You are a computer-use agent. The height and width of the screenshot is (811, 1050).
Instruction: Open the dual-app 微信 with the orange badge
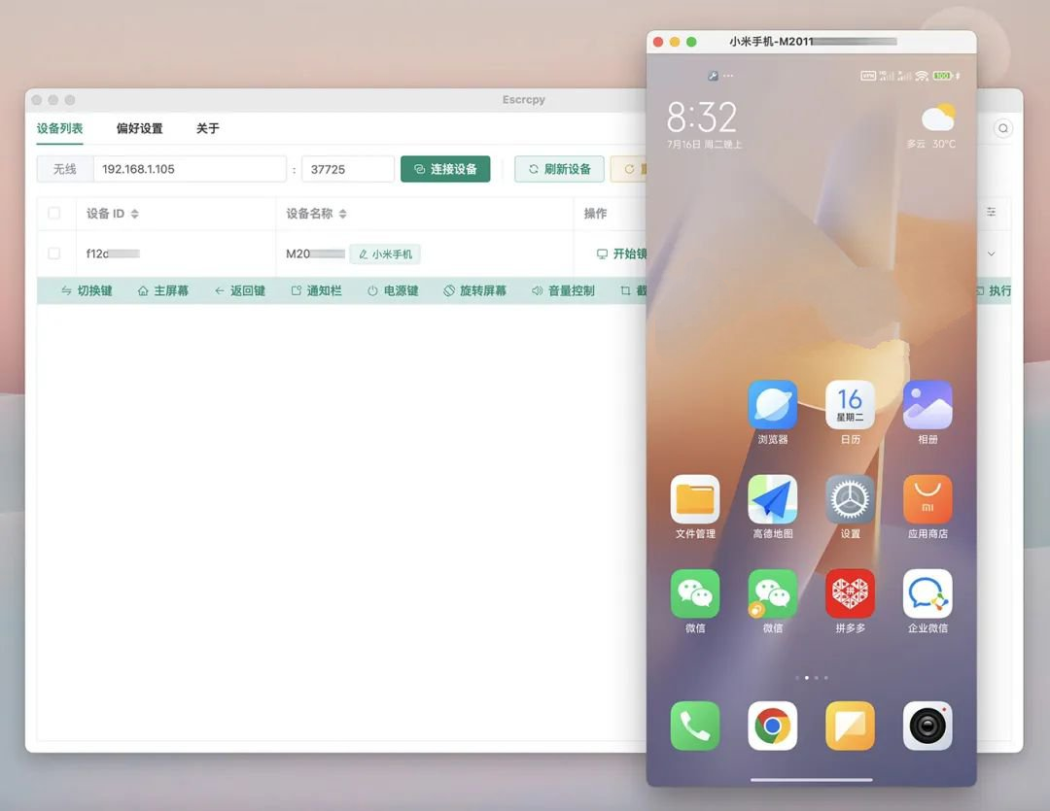(772, 593)
